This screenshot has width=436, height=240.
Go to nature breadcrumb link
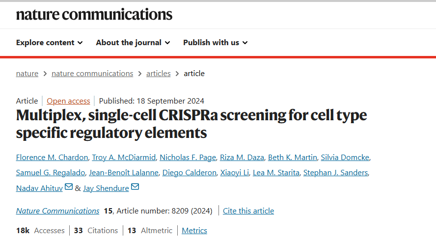coord(27,74)
